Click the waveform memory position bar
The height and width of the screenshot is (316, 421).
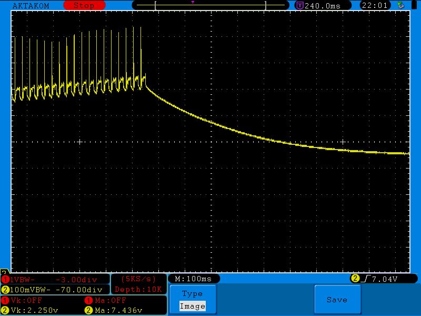click(210, 6)
